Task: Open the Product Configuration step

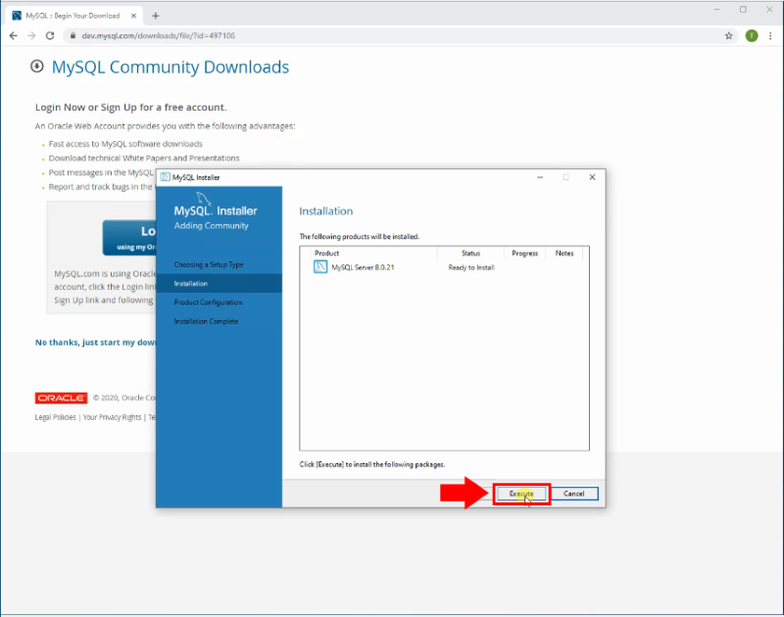Action: (x=208, y=303)
